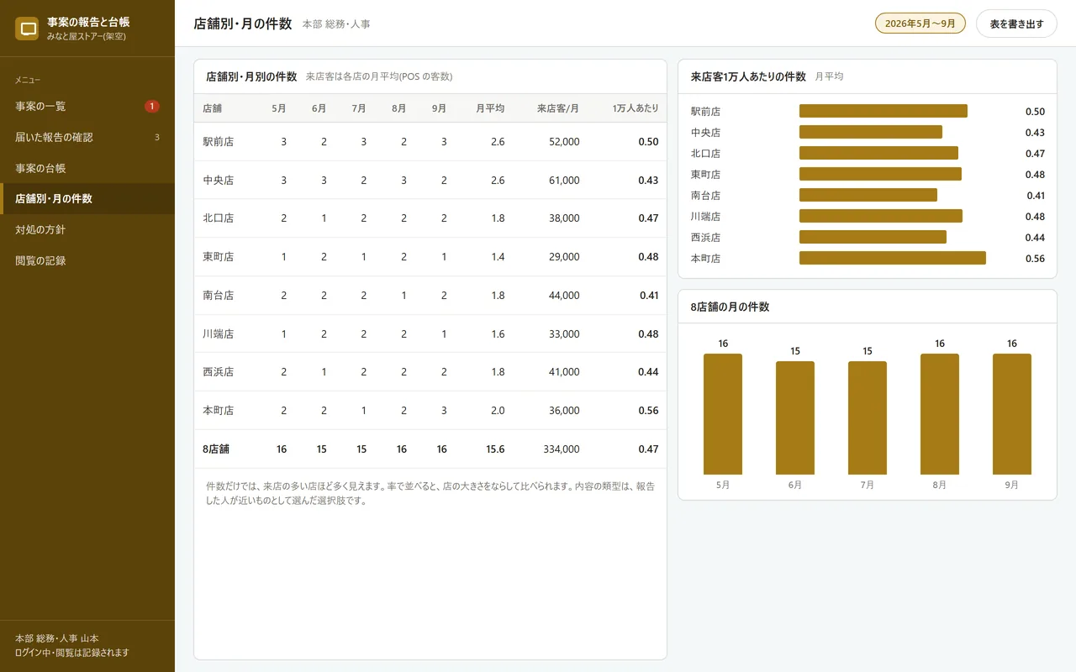Viewport: 1076px width, 672px height.
Task: Click the 5月 column in the monthly chart
Action: click(x=723, y=414)
